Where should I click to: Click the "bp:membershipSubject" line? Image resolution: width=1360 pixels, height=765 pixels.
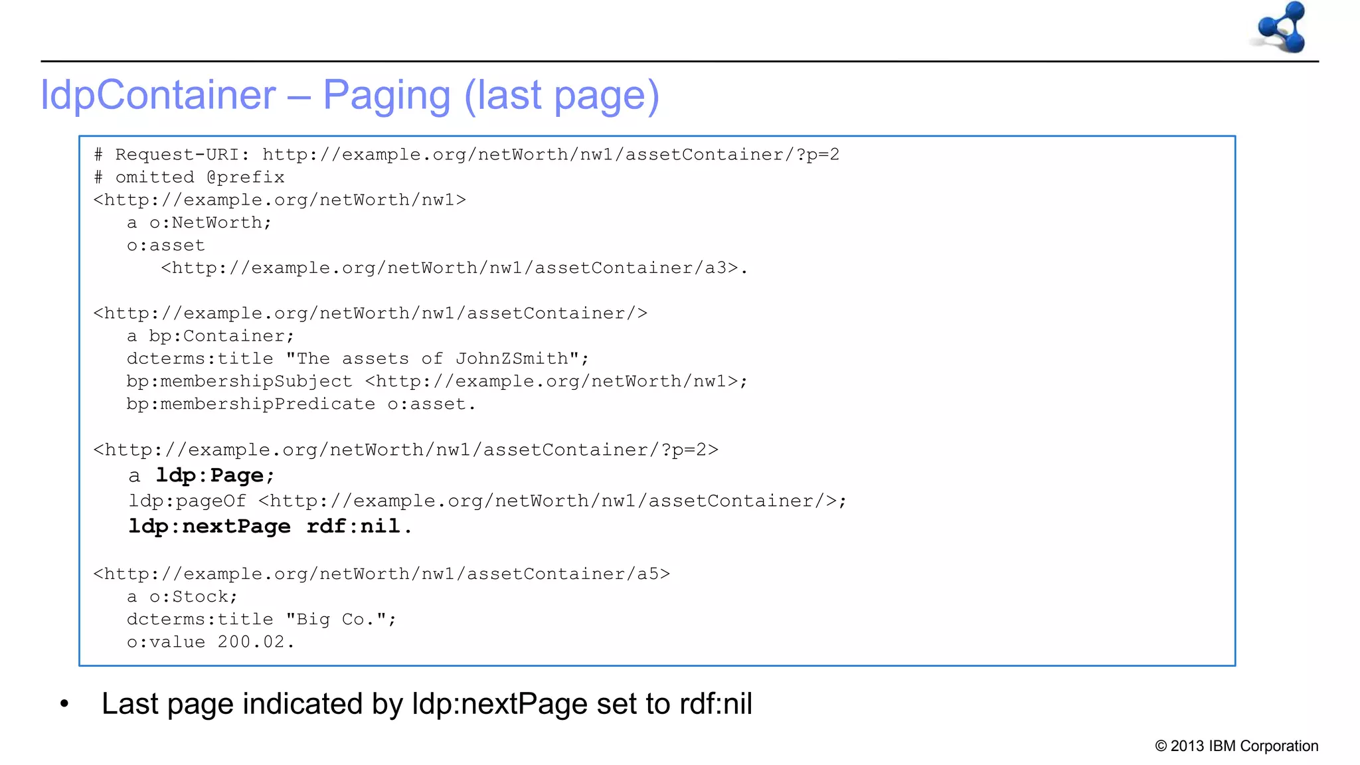coord(437,381)
